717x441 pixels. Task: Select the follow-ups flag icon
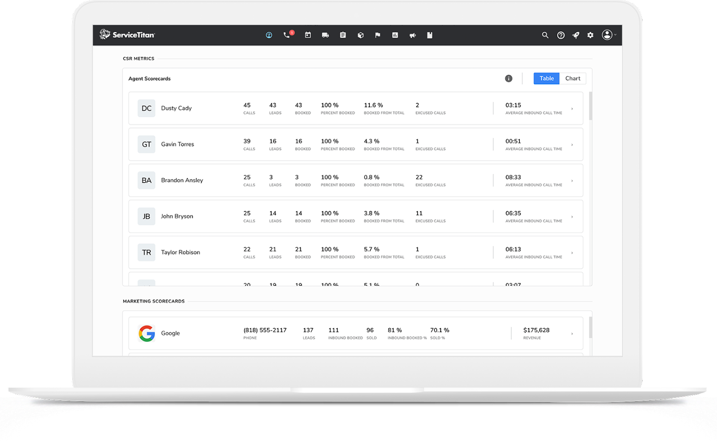tap(378, 35)
